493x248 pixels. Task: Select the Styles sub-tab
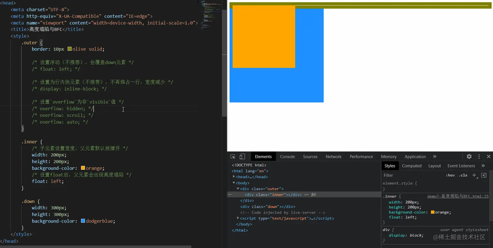click(390, 166)
